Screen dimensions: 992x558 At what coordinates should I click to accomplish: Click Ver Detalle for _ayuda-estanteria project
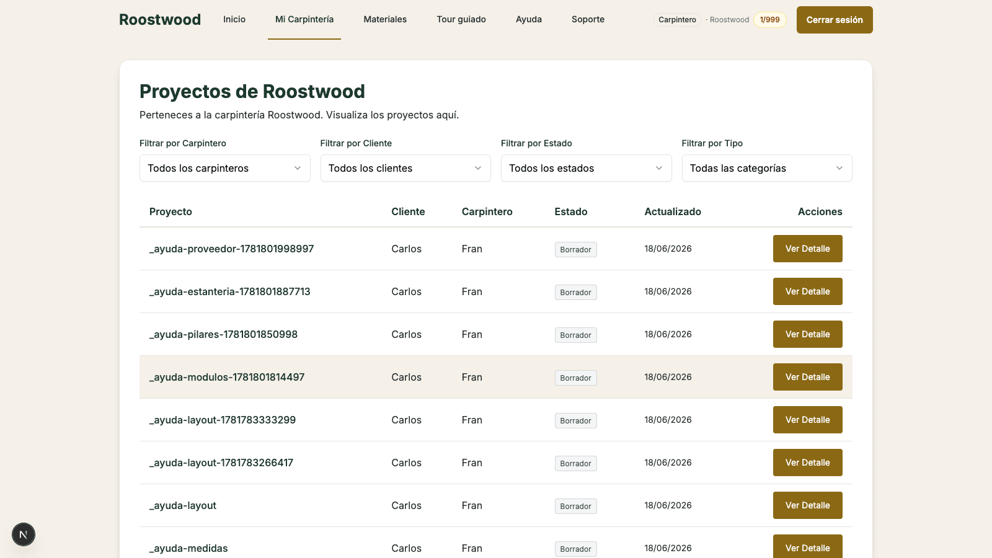807,291
